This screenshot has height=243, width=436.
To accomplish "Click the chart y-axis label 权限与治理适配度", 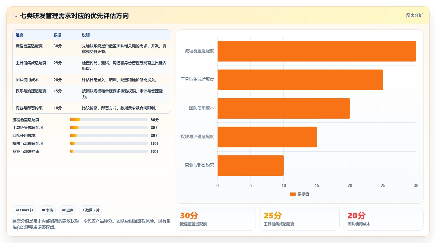I will tap(197, 137).
